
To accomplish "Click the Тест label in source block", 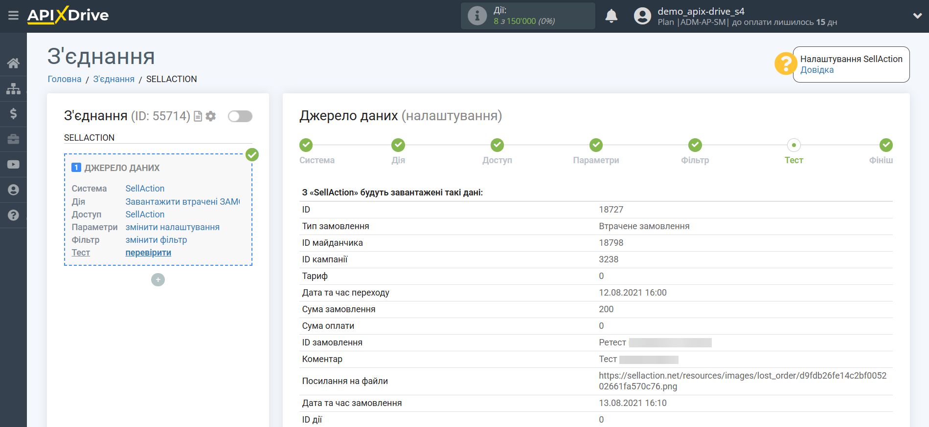I will click(81, 253).
